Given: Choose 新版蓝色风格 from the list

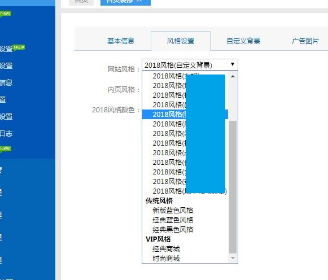Looking at the screenshot, I should click(173, 211).
